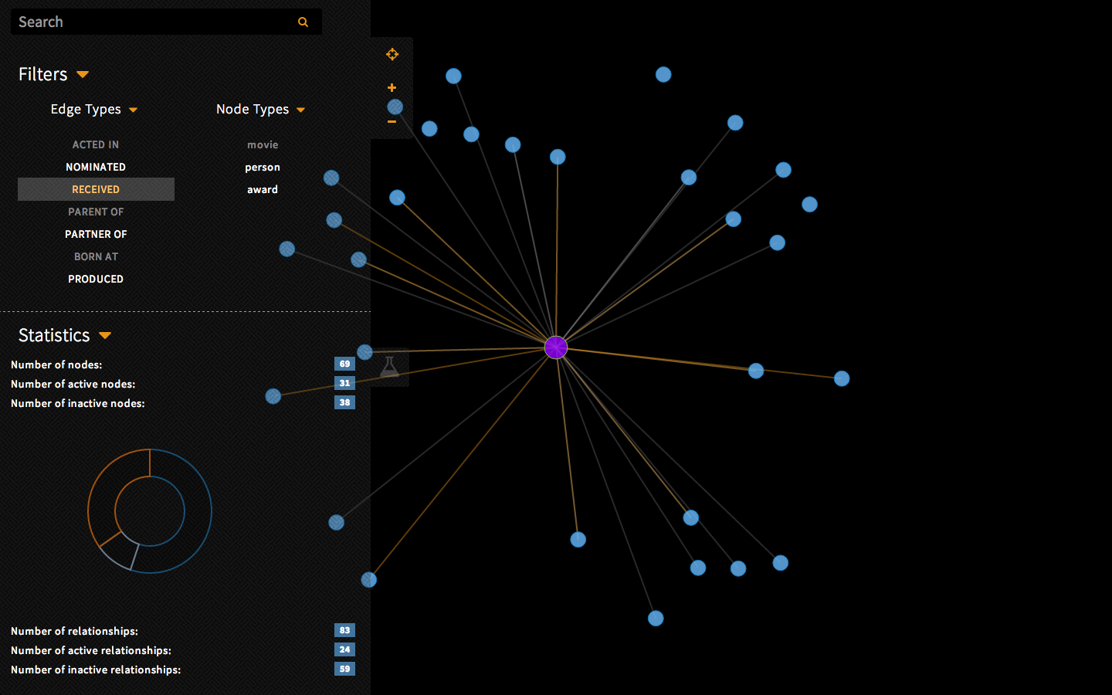Click the zoom in plus icon
1112x695 pixels.
[392, 87]
